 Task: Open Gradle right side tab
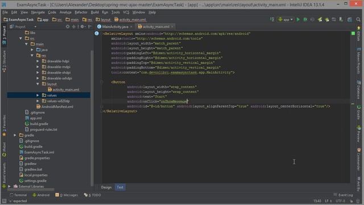point(359,112)
